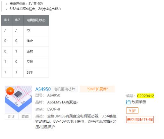Open the 数据手册 folder icon
This screenshot has height=139, width=164.
tap(129, 102)
